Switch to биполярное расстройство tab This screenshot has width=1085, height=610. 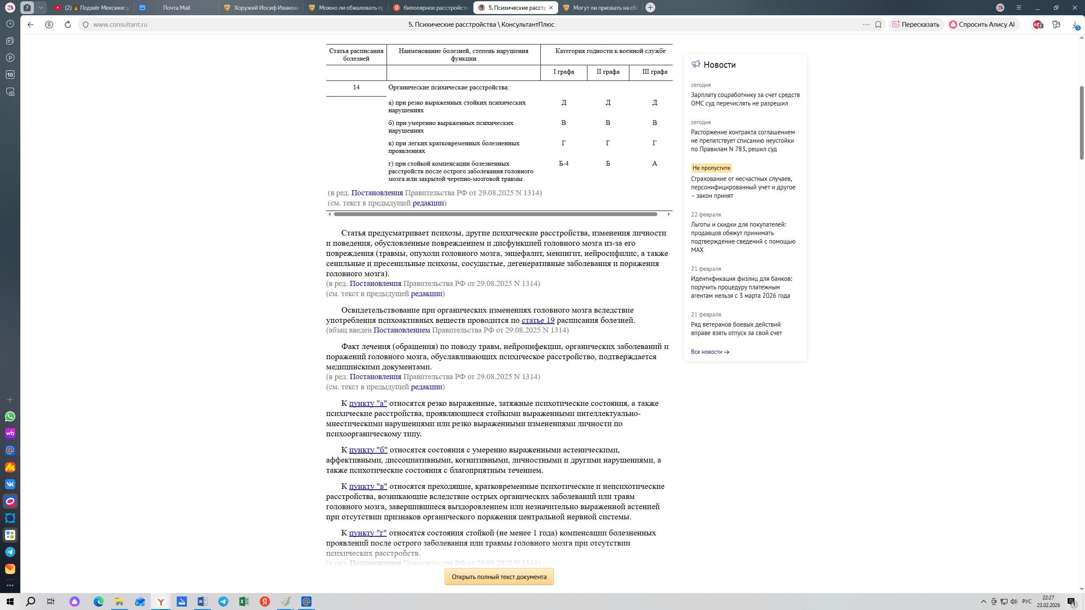[431, 8]
